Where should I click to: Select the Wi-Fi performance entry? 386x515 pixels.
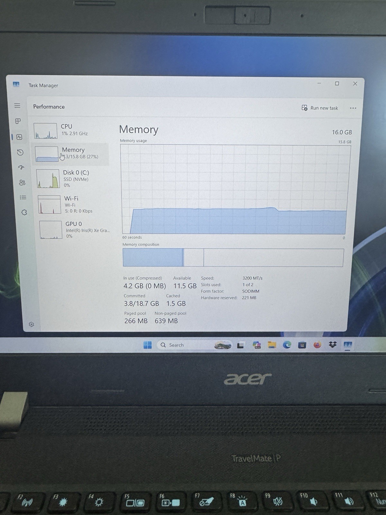73,204
